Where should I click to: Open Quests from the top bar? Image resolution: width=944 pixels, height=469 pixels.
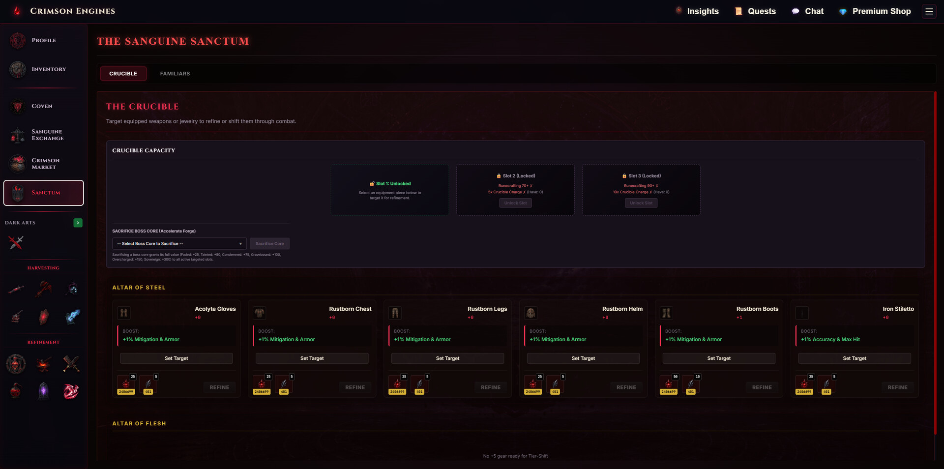coord(755,11)
